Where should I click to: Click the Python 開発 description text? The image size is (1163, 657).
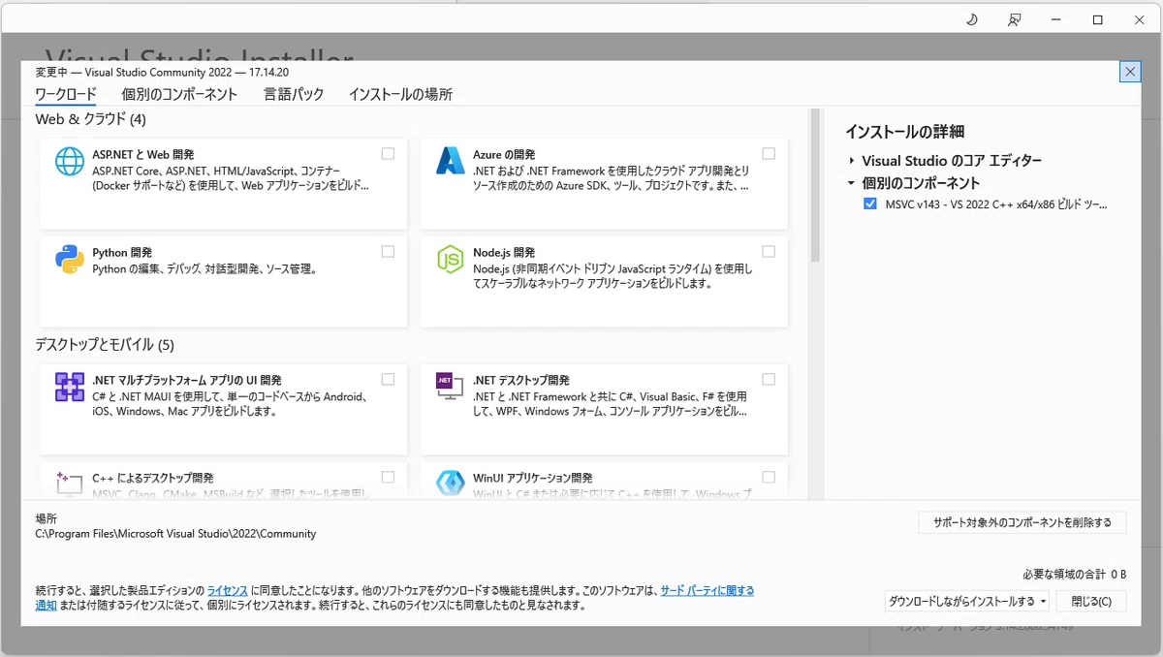[204, 269]
